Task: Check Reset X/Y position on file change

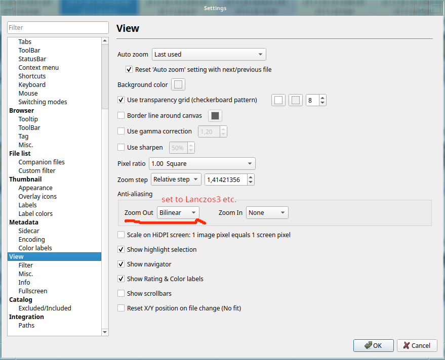Action: pos(121,308)
